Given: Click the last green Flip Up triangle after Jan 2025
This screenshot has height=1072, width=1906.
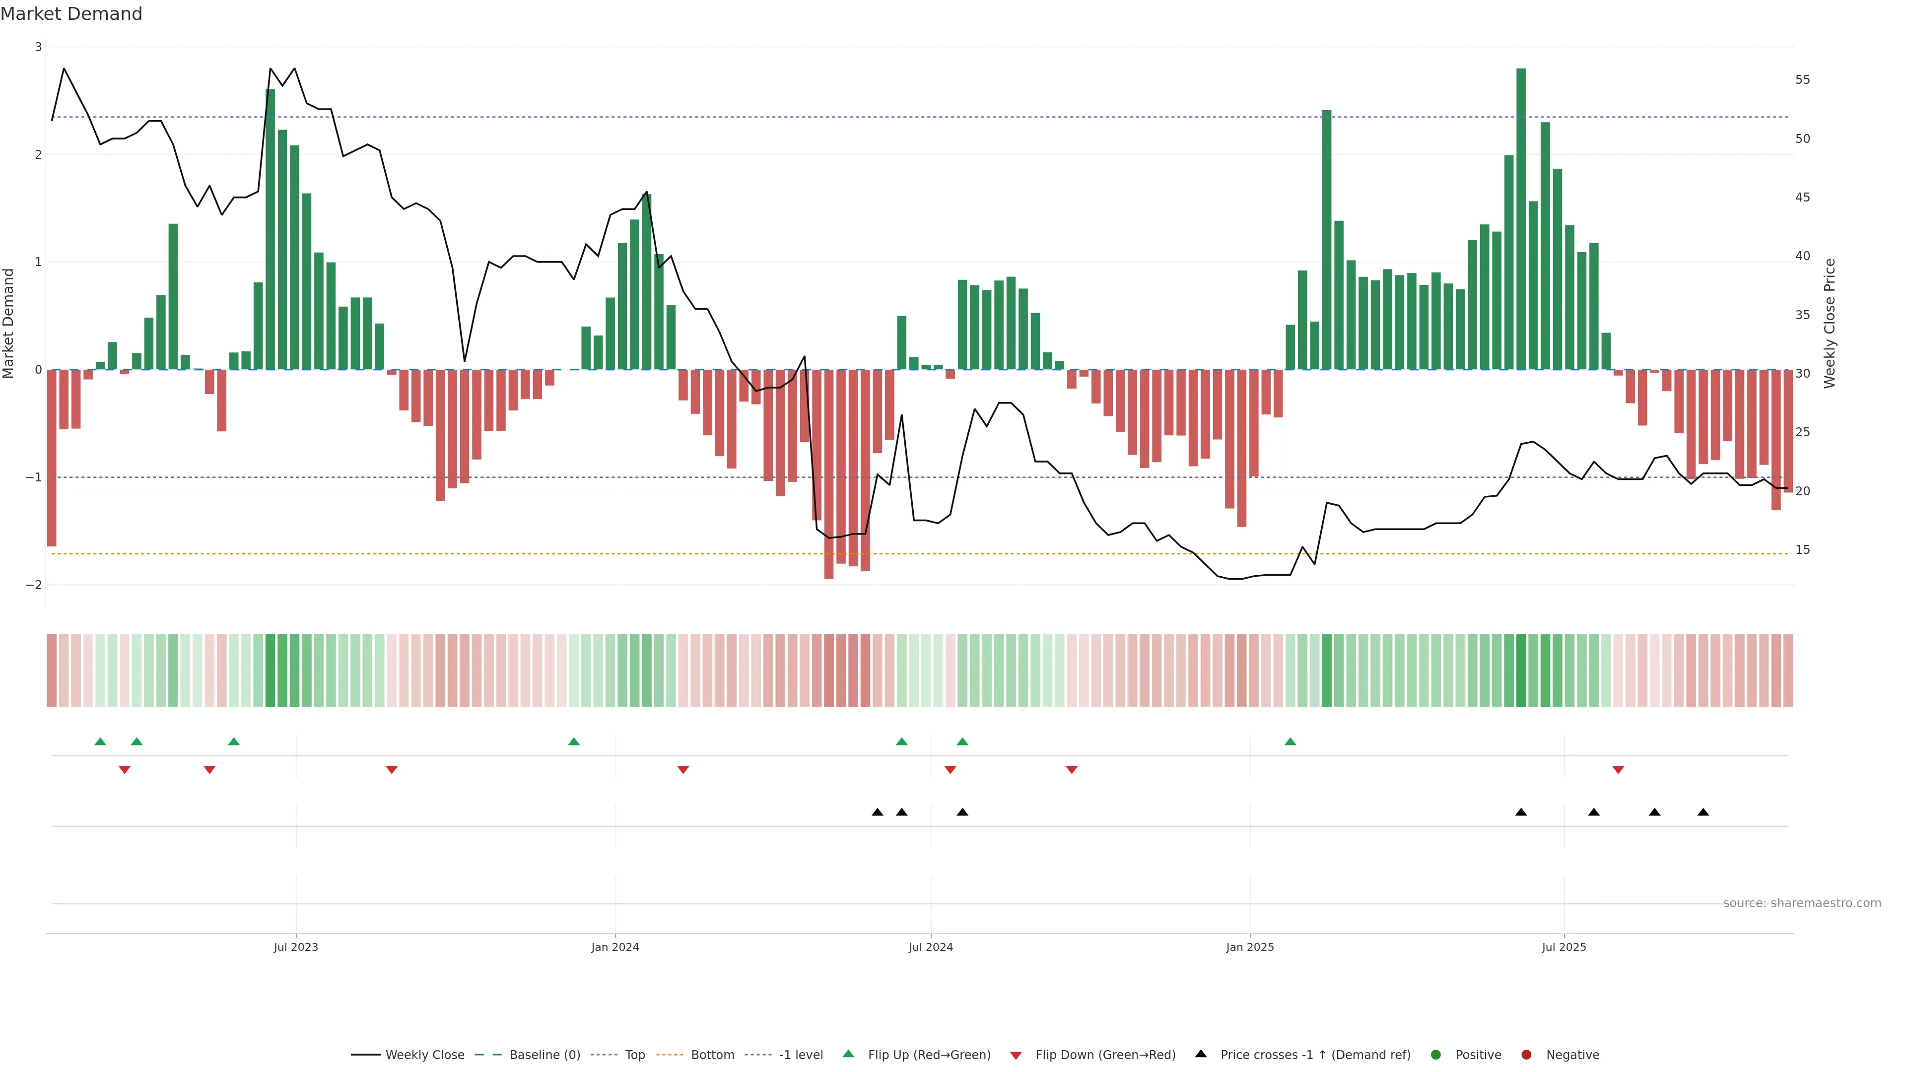Looking at the screenshot, I should [x=1291, y=741].
